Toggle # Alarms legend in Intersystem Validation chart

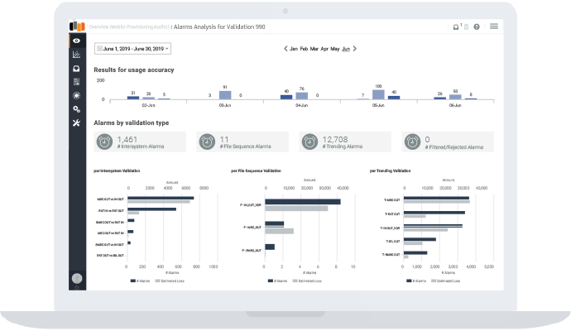point(140,281)
